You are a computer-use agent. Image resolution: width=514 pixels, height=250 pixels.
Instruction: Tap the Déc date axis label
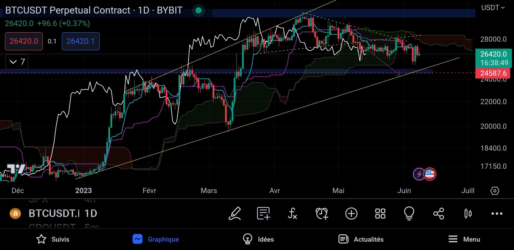coord(18,191)
